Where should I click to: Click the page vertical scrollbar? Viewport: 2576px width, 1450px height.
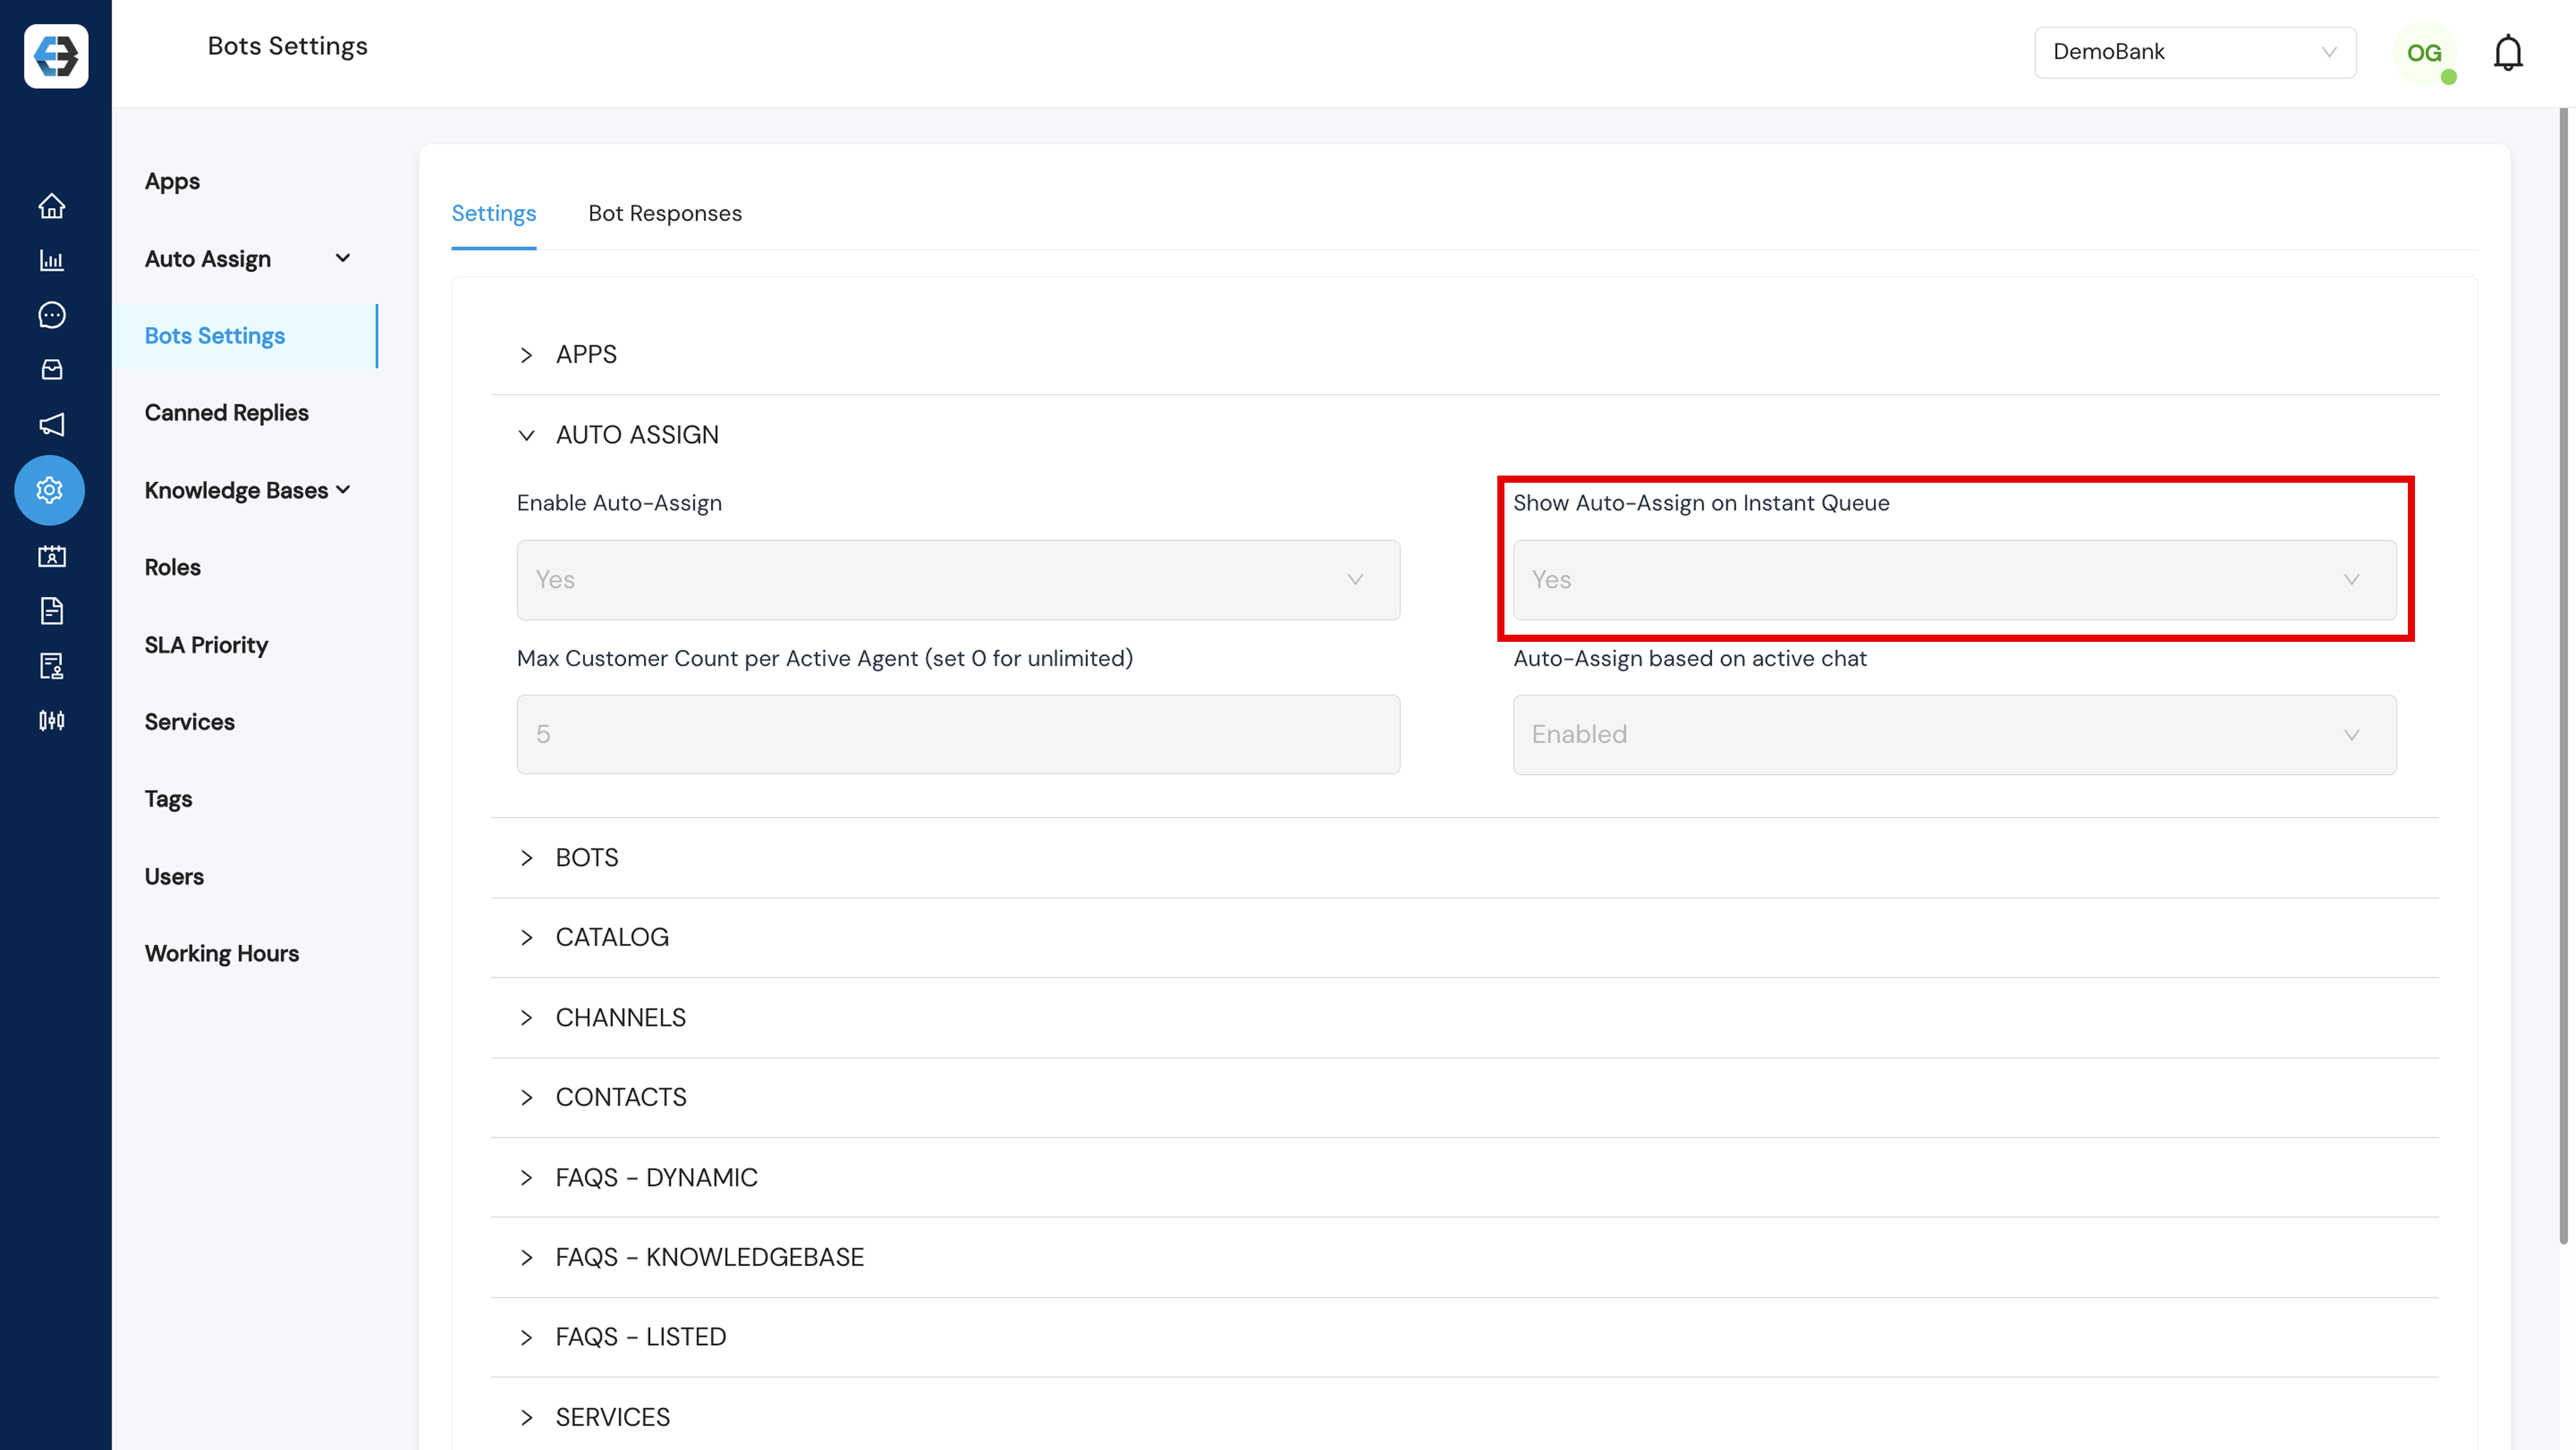pyautogui.click(x=2564, y=678)
